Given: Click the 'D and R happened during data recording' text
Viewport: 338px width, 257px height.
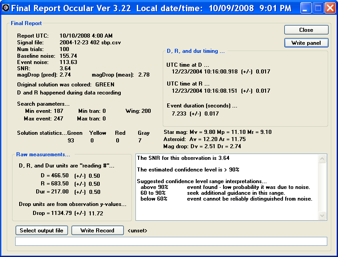Looking at the screenshot, I should (69, 93).
